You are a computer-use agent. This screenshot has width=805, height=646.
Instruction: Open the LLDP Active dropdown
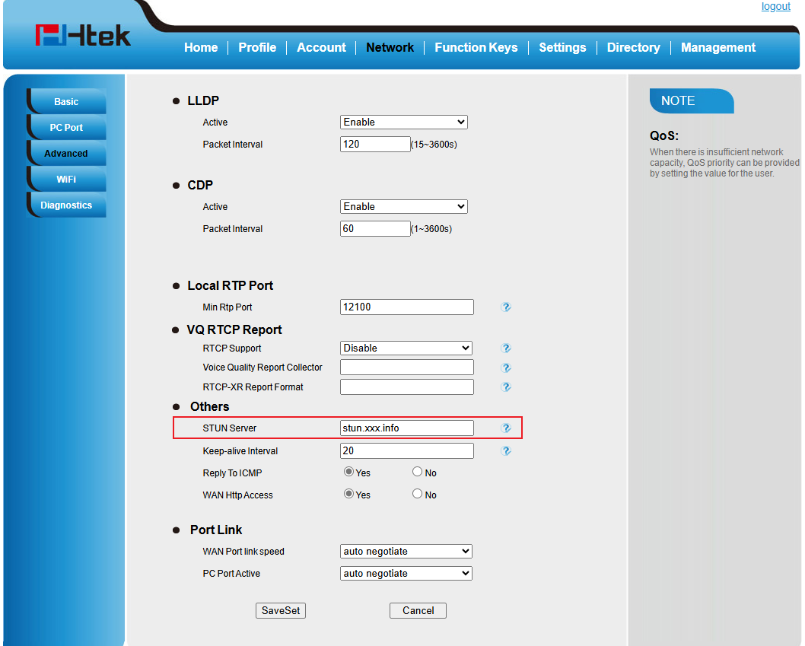click(403, 123)
